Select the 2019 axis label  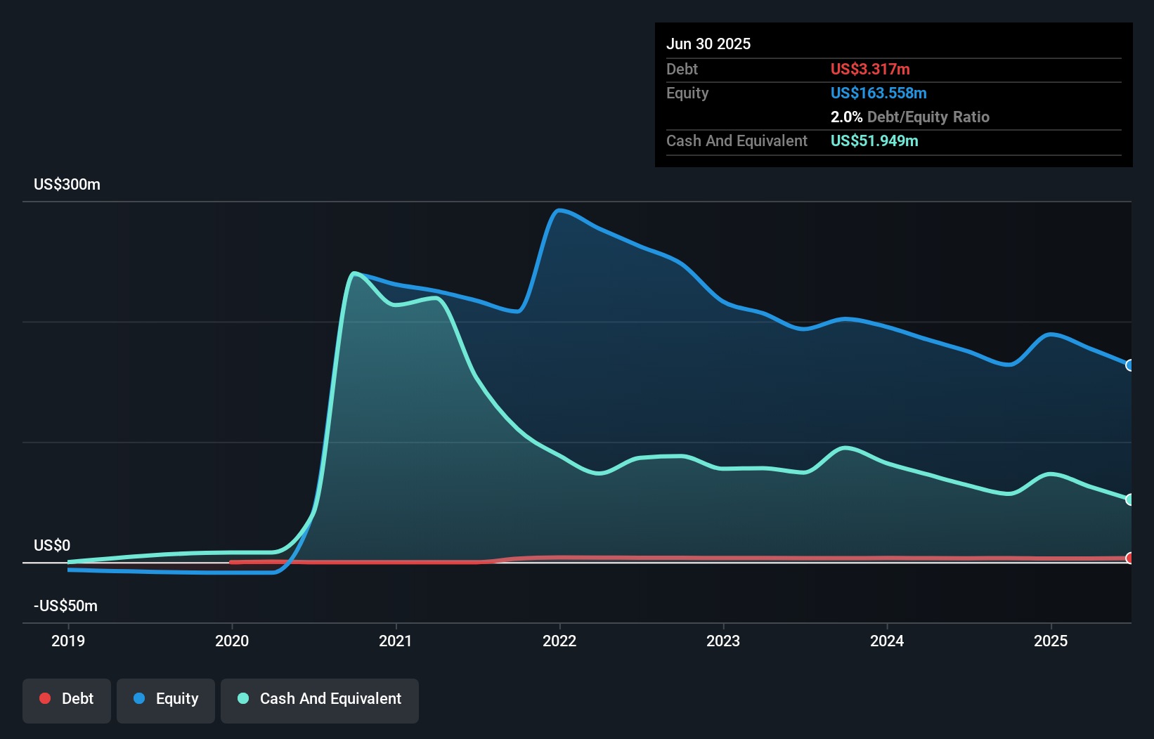pos(67,640)
